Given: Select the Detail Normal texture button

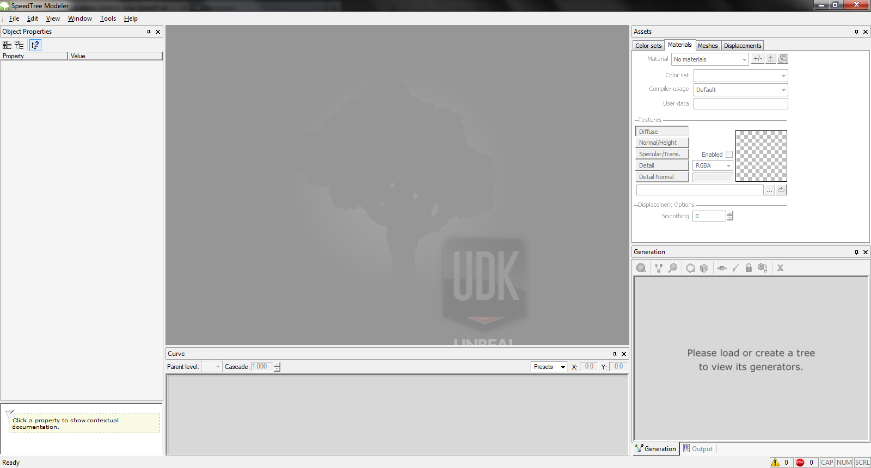Looking at the screenshot, I should [x=662, y=177].
